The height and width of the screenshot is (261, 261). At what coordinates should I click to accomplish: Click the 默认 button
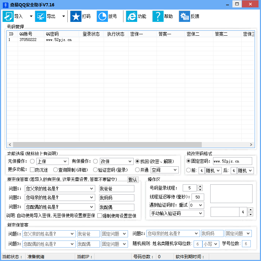click(133, 180)
